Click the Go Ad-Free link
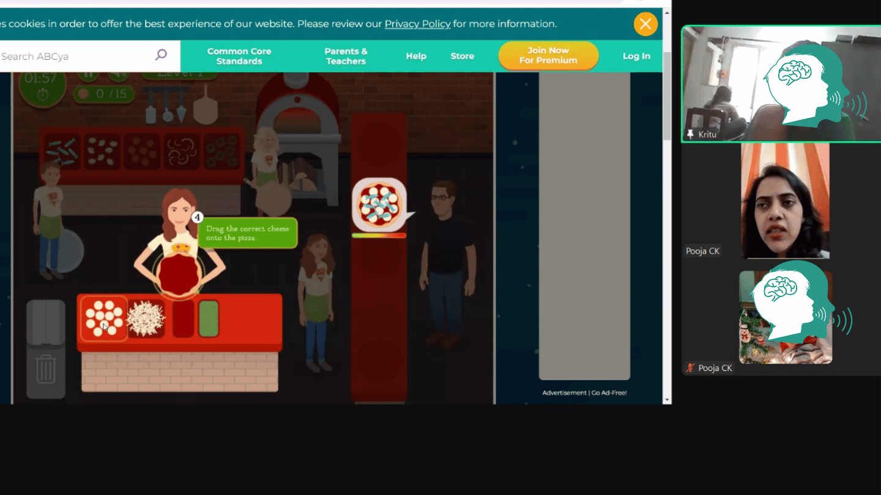This screenshot has height=495, width=881. [609, 393]
